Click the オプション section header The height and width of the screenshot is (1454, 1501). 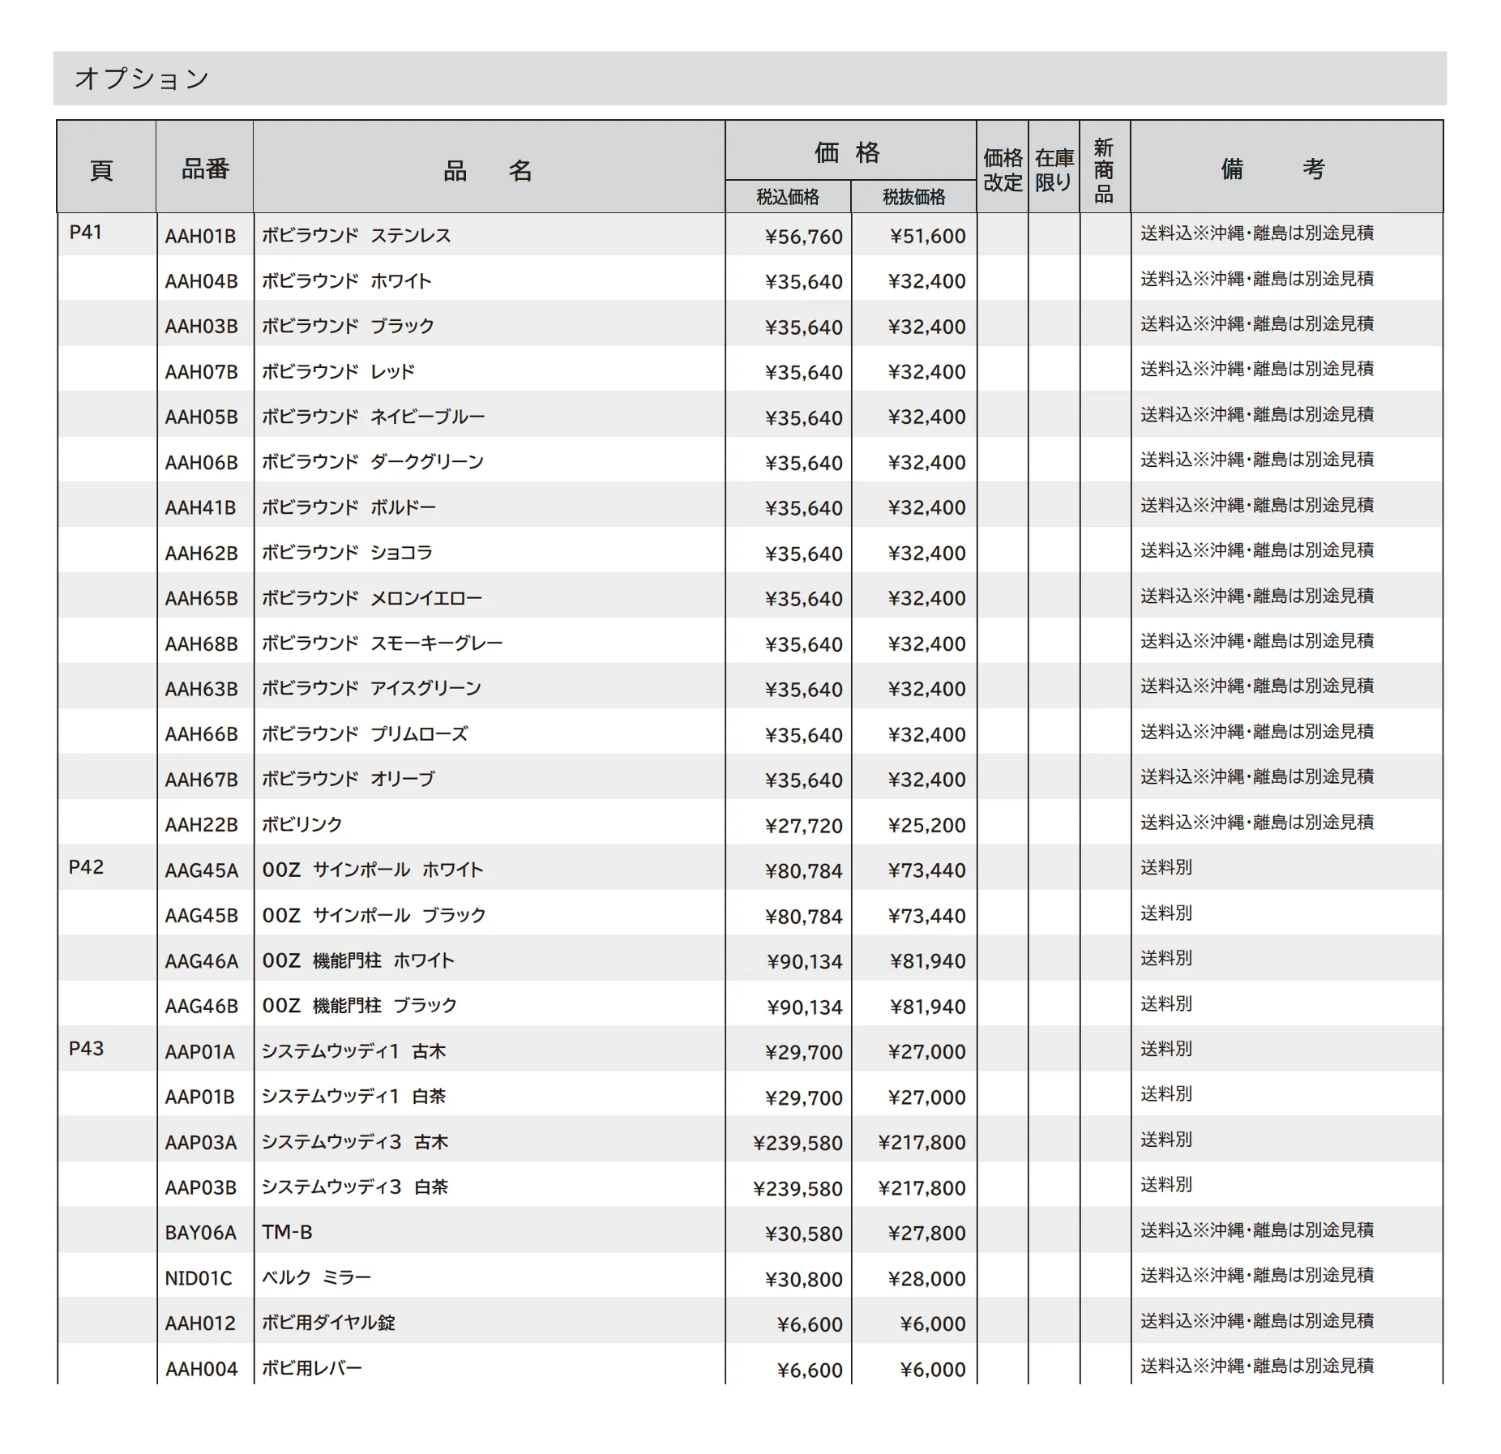(142, 79)
